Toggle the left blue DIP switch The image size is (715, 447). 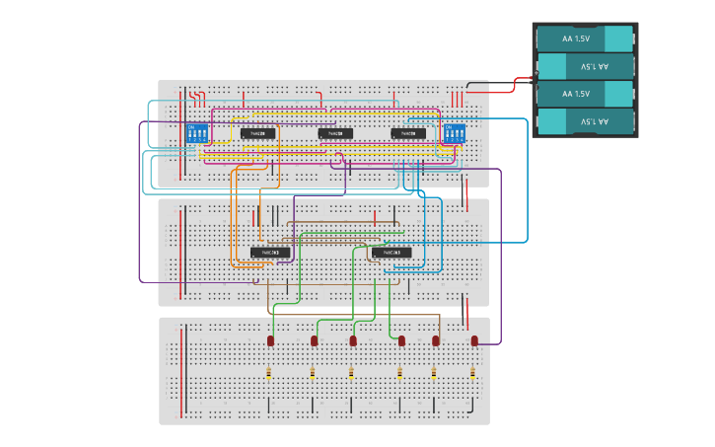(196, 133)
